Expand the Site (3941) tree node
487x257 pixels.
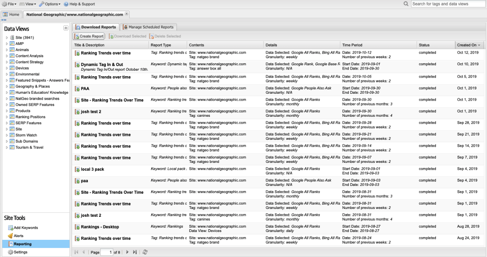(7, 38)
